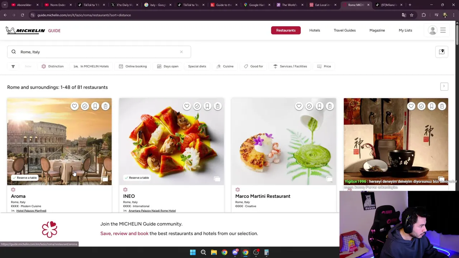This screenshot has width=459, height=258.
Task: Bookmark the Marco Martini Restaurant card
Action: 320,106
